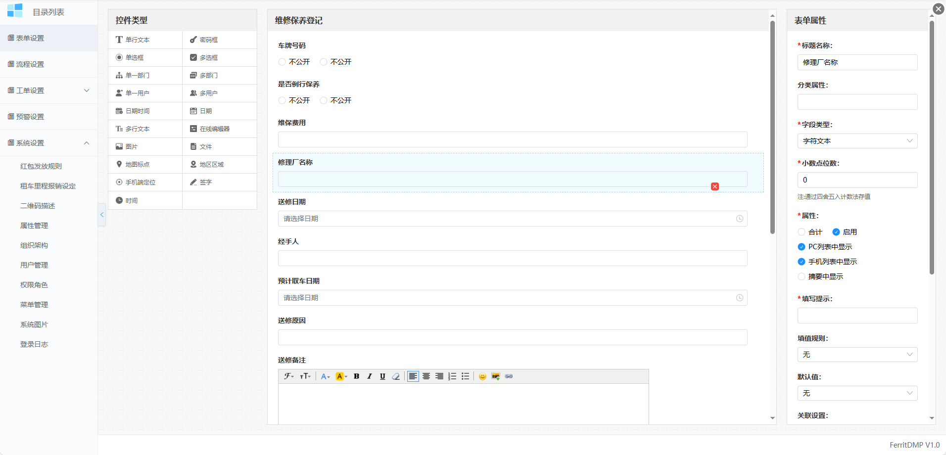Choose the 在线编辑器 control type
Viewport: 946px width, 455px height.
(214, 129)
